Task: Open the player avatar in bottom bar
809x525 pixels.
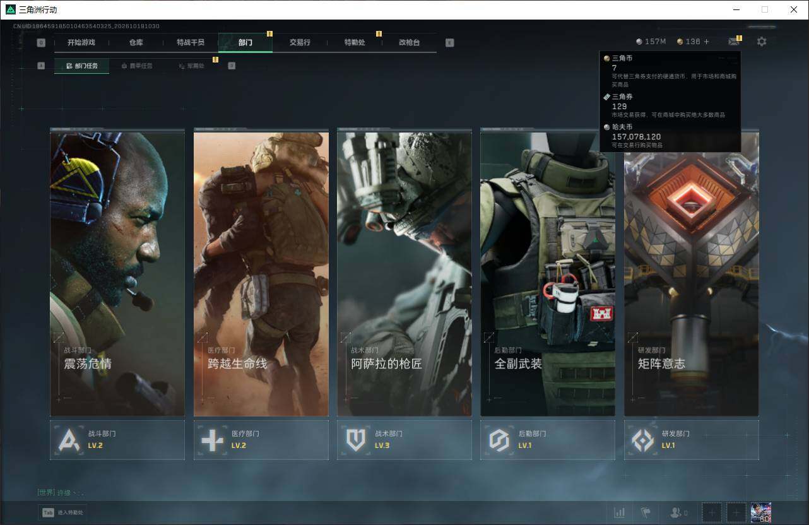Action: coord(761,513)
